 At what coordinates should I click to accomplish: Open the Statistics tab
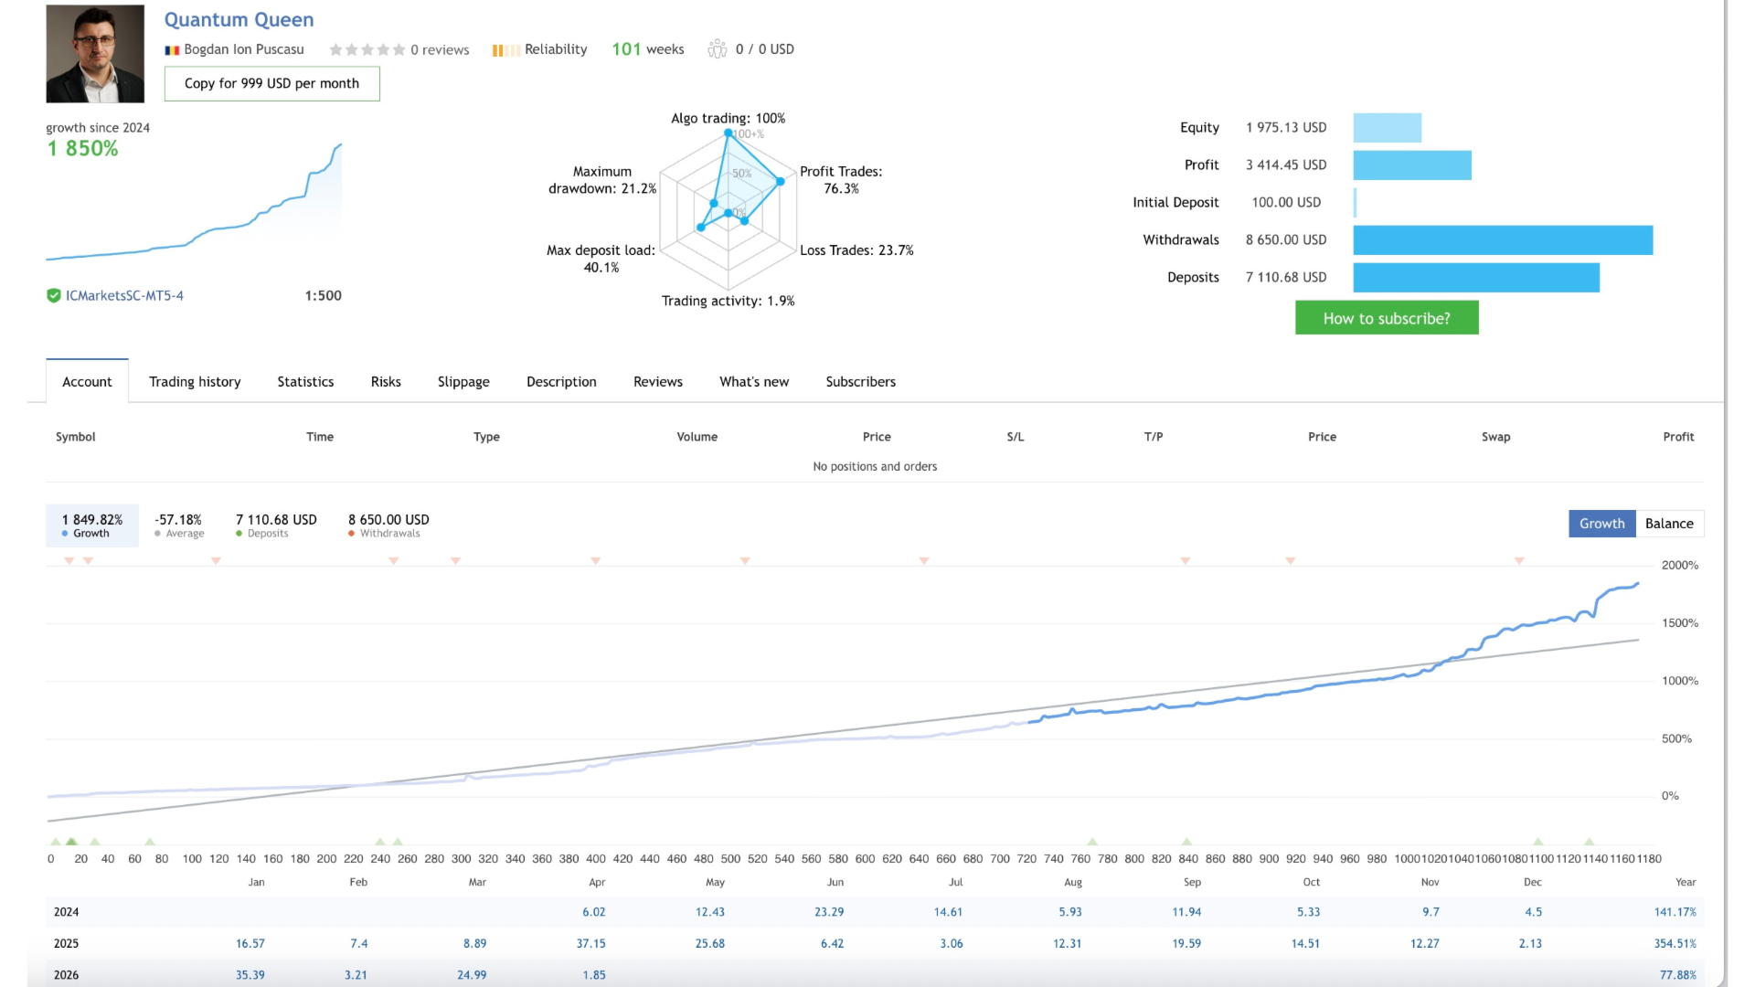pyautogui.click(x=305, y=382)
